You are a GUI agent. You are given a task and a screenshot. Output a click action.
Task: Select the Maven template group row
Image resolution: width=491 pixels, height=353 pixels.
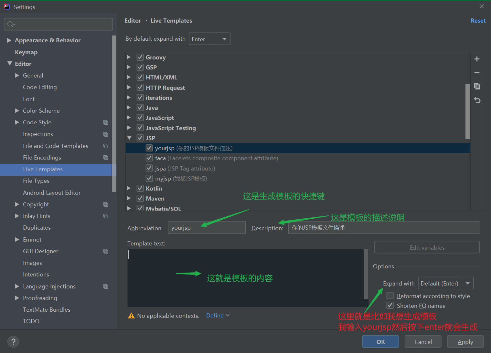click(298, 198)
